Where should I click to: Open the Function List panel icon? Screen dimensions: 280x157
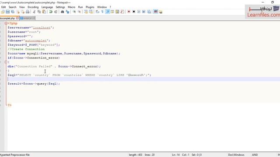click(122, 12)
